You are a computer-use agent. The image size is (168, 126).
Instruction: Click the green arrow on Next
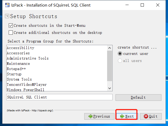pos(122,116)
